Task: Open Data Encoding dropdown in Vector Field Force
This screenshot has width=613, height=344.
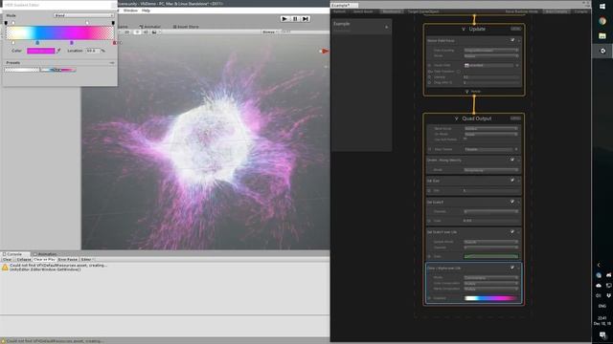Action: (x=491, y=51)
